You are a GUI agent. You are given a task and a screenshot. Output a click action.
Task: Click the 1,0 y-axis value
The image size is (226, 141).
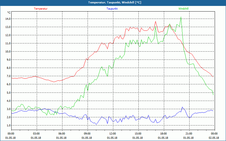[8, 125]
